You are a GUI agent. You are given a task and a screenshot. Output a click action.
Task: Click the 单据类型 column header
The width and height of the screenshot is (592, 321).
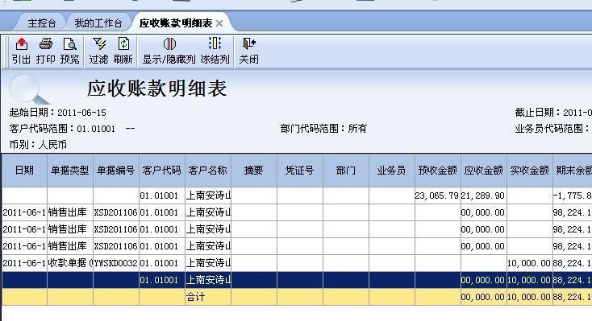[70, 171]
